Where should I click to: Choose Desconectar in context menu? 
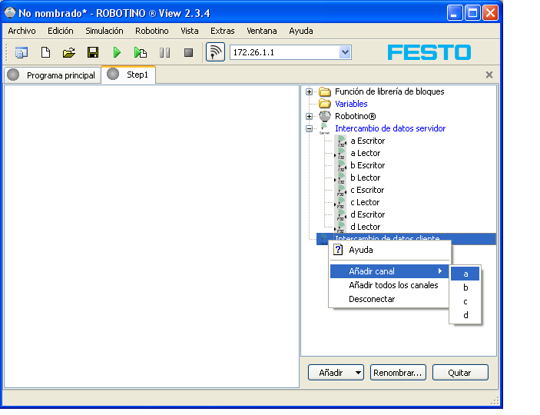pos(389,299)
